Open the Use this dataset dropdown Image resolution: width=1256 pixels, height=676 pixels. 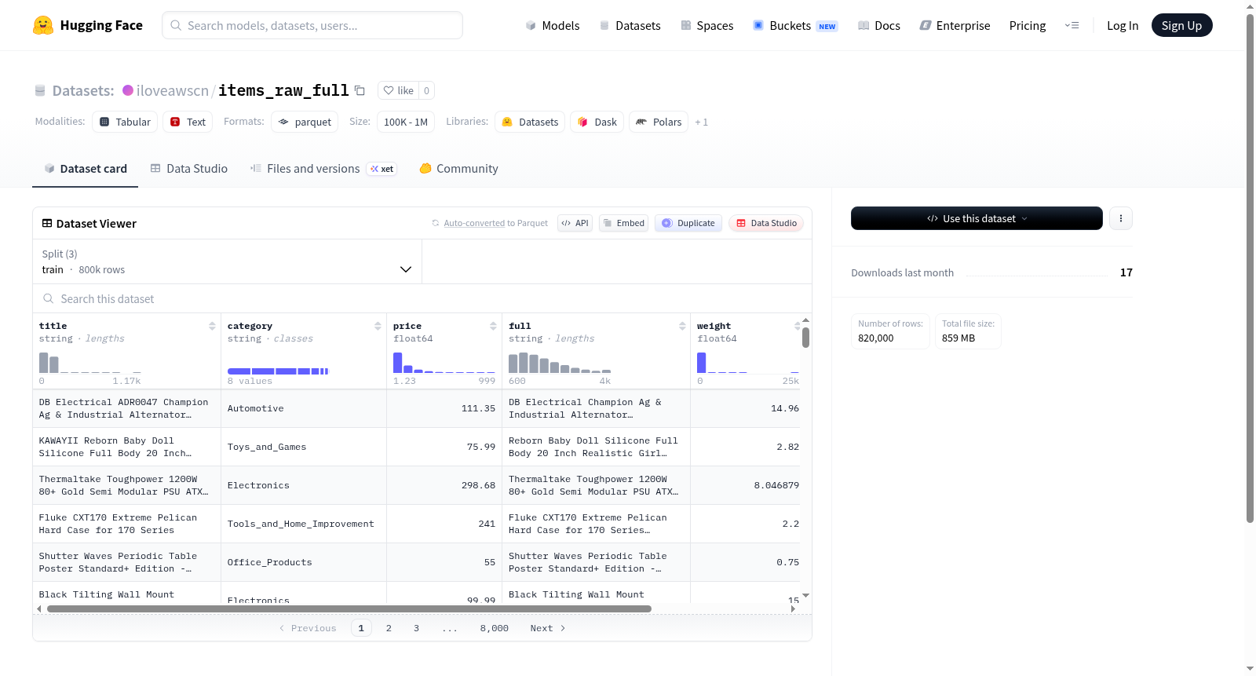pos(977,218)
